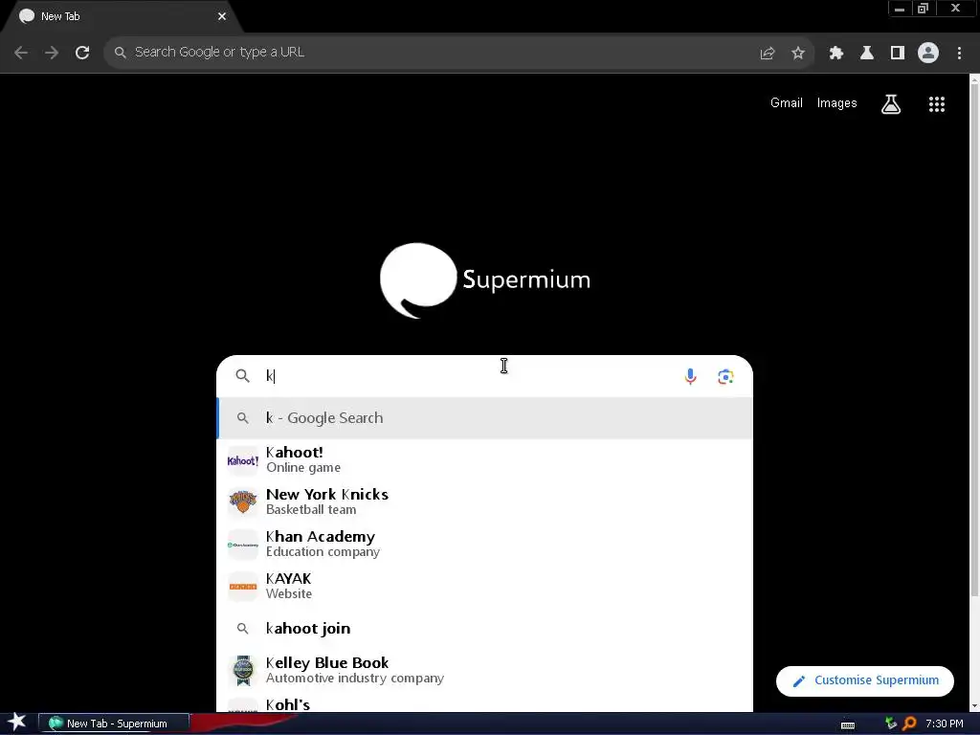
Task: Search by image with lens icon
Action: (x=725, y=376)
